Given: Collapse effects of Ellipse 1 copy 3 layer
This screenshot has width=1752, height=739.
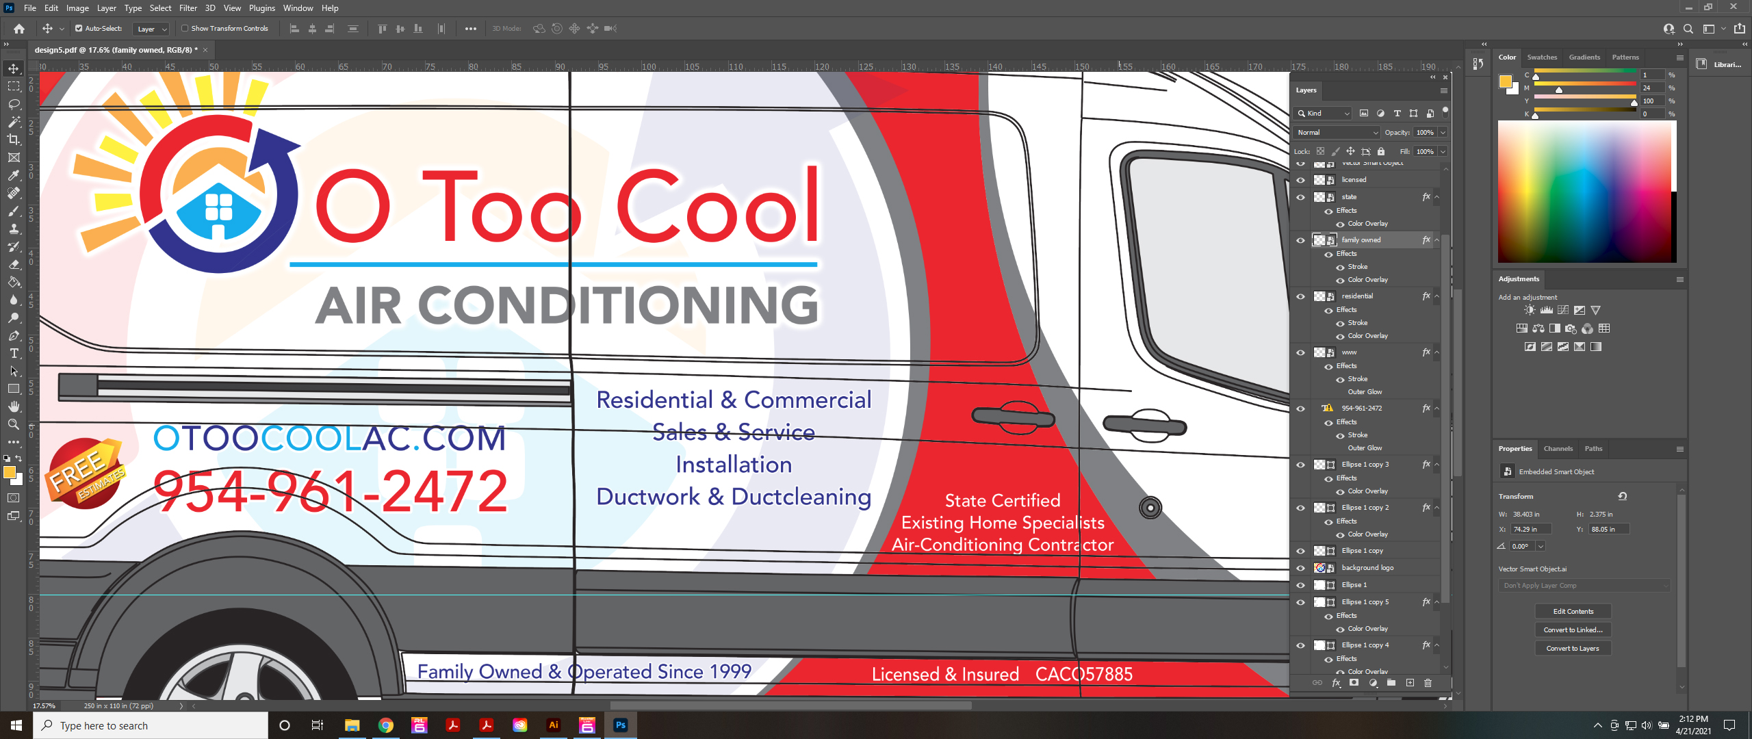Looking at the screenshot, I should click(1437, 465).
